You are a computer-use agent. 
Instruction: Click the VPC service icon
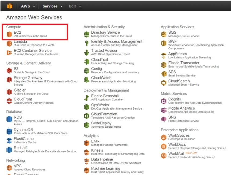point(9,168)
